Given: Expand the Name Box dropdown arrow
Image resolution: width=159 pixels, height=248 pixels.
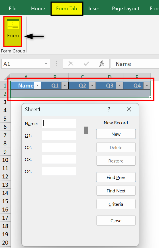Looking at the screenshot, I should click(46, 64).
